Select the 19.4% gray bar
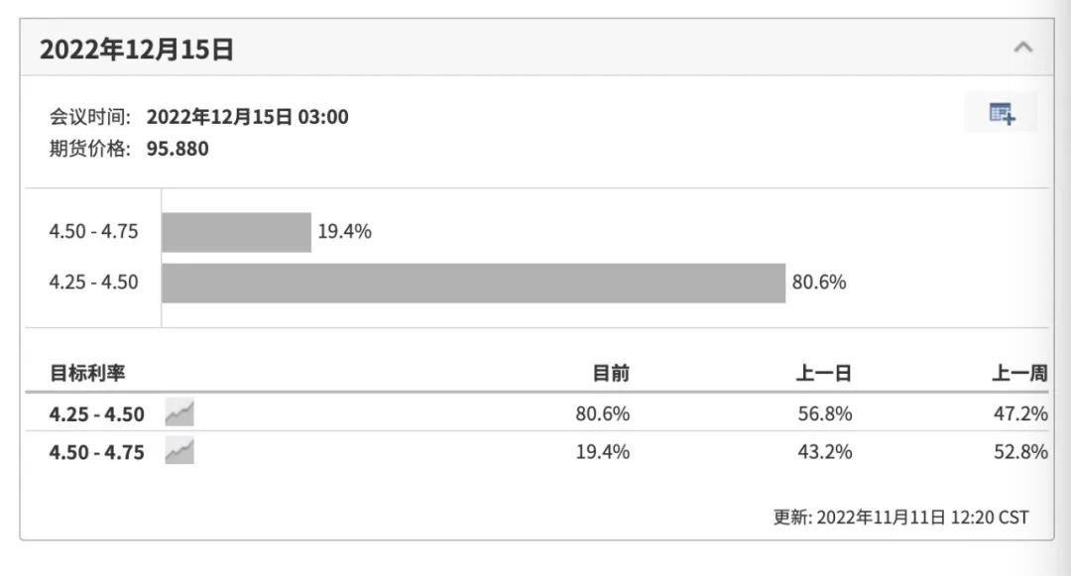1071x576 pixels. pos(236,232)
